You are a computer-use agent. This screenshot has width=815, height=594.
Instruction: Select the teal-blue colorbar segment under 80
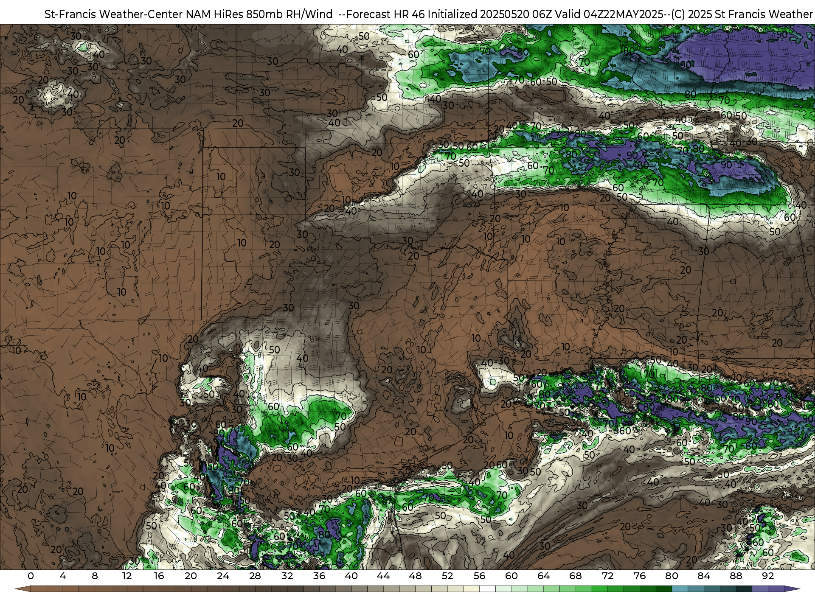pos(680,589)
